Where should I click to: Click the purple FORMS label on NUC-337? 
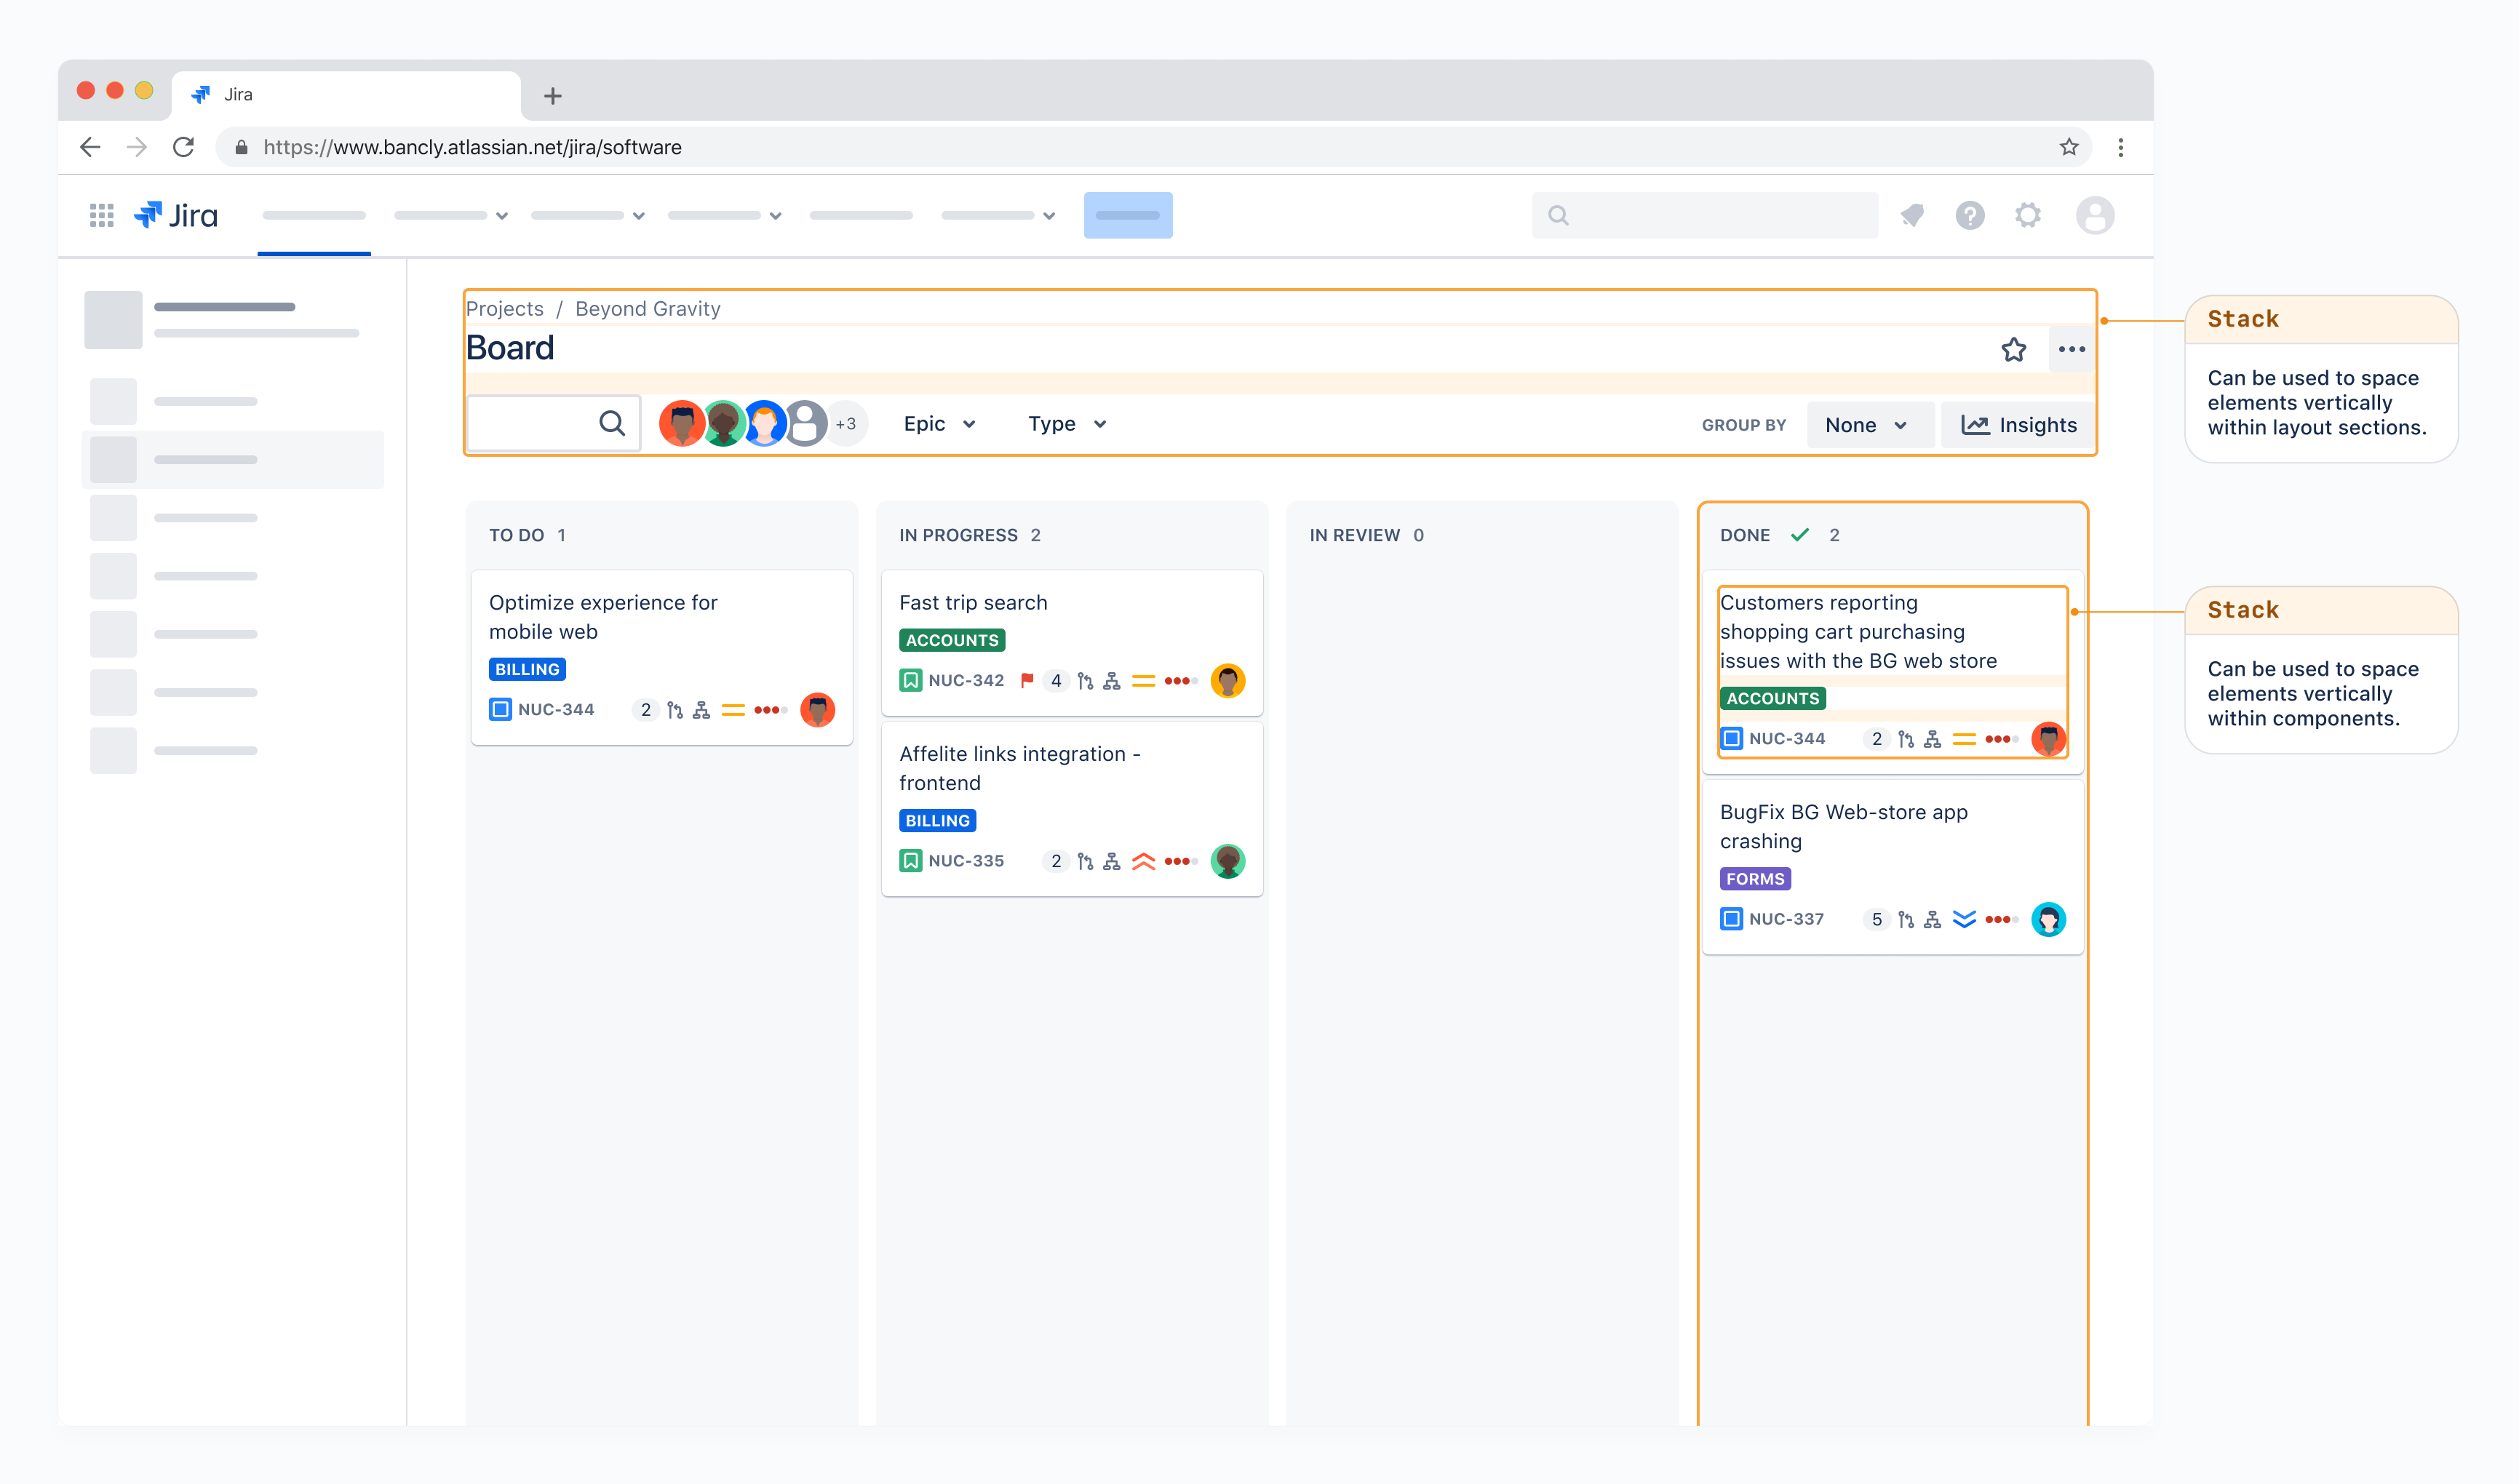[1754, 879]
